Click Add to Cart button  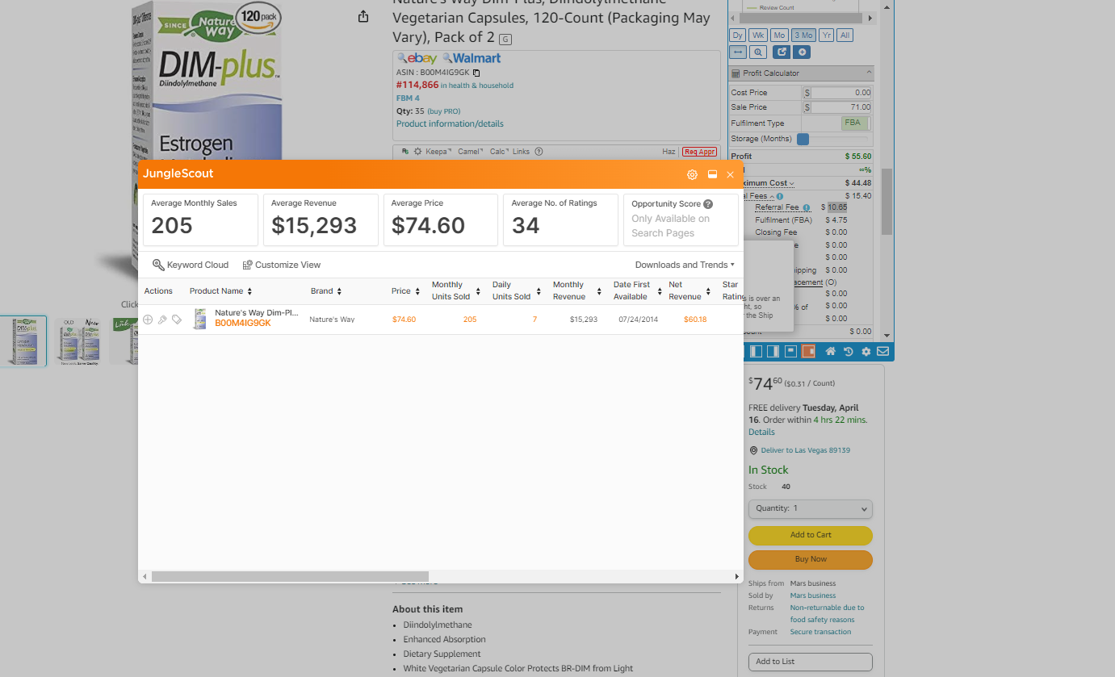[811, 535]
